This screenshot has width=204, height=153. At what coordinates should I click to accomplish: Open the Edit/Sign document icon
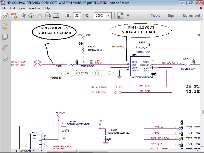pyautogui.click(x=23, y=16)
